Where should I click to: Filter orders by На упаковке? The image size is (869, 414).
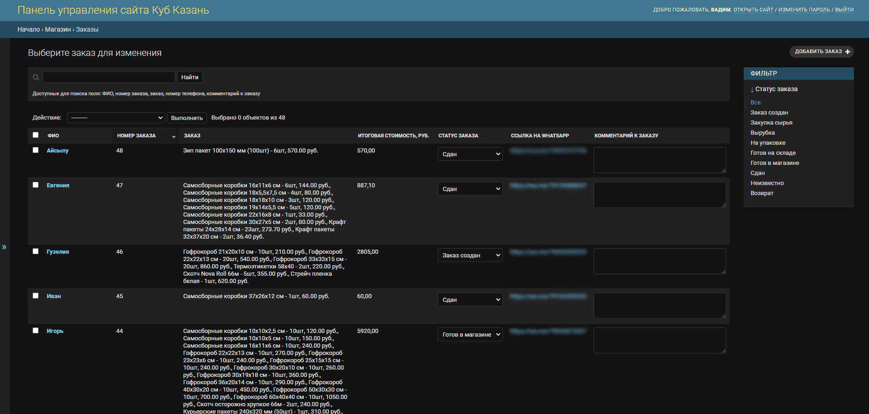[x=768, y=143]
